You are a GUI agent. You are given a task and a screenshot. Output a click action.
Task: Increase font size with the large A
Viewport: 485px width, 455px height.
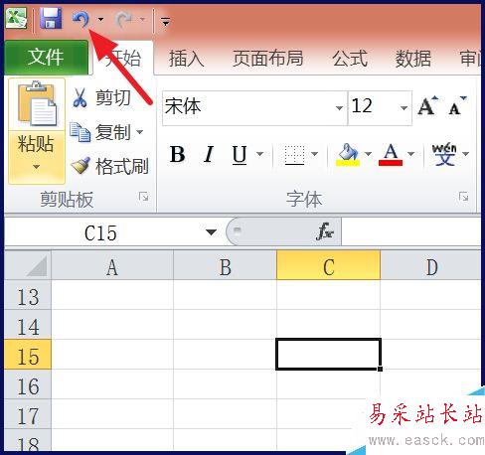point(427,106)
